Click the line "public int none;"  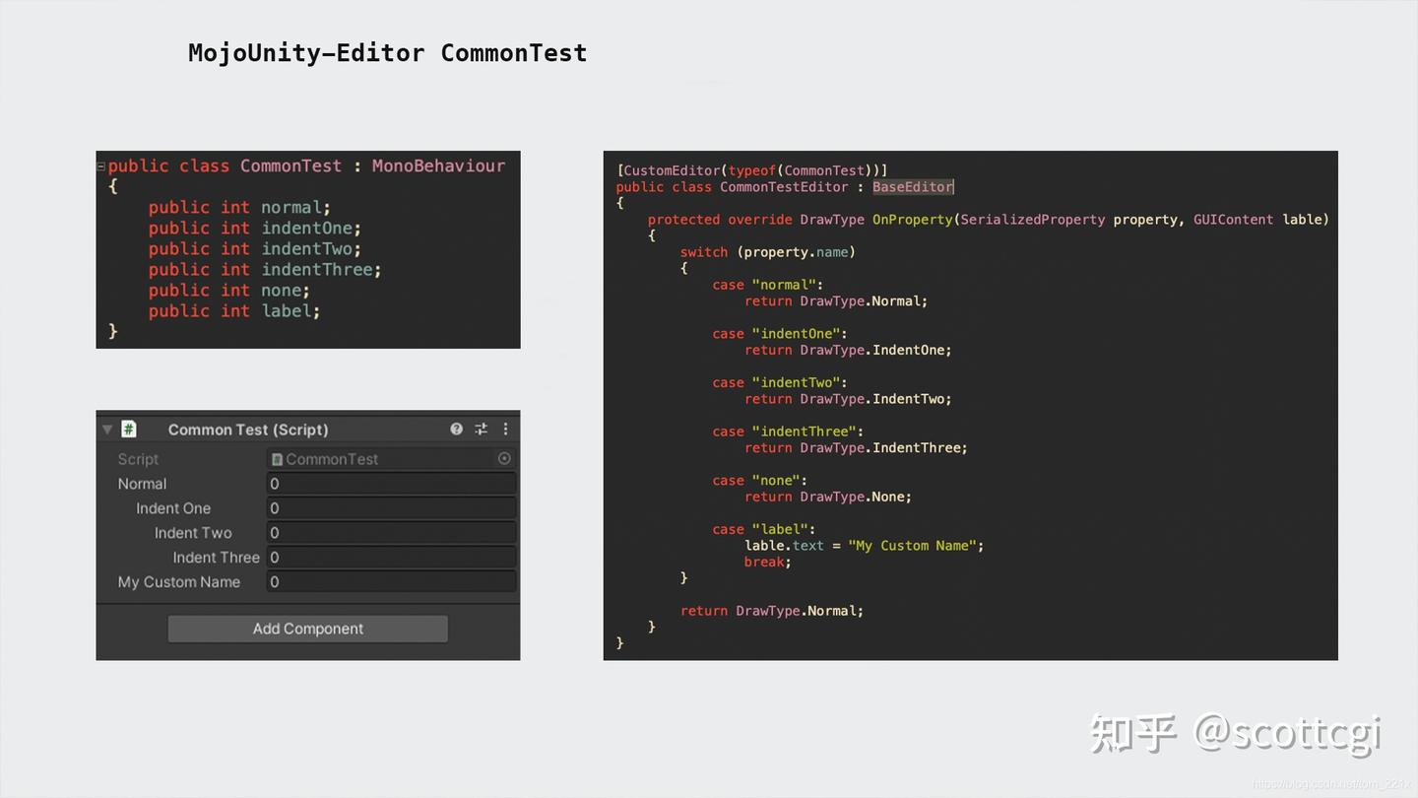[229, 291]
